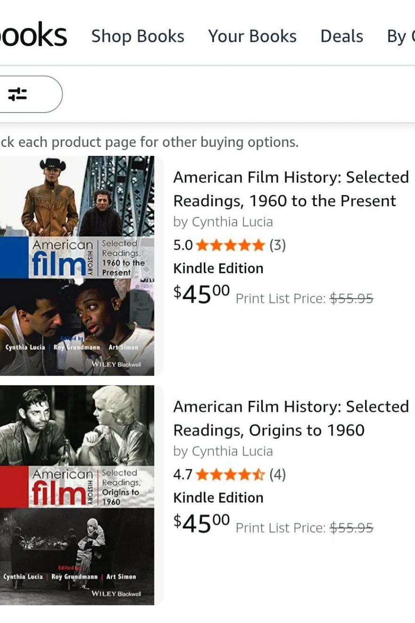Open the (3) reviews count link
Viewport: 415px width, 623px height.
[278, 245]
